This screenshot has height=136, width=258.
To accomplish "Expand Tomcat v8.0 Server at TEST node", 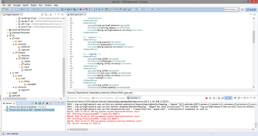I will point(4,110).
